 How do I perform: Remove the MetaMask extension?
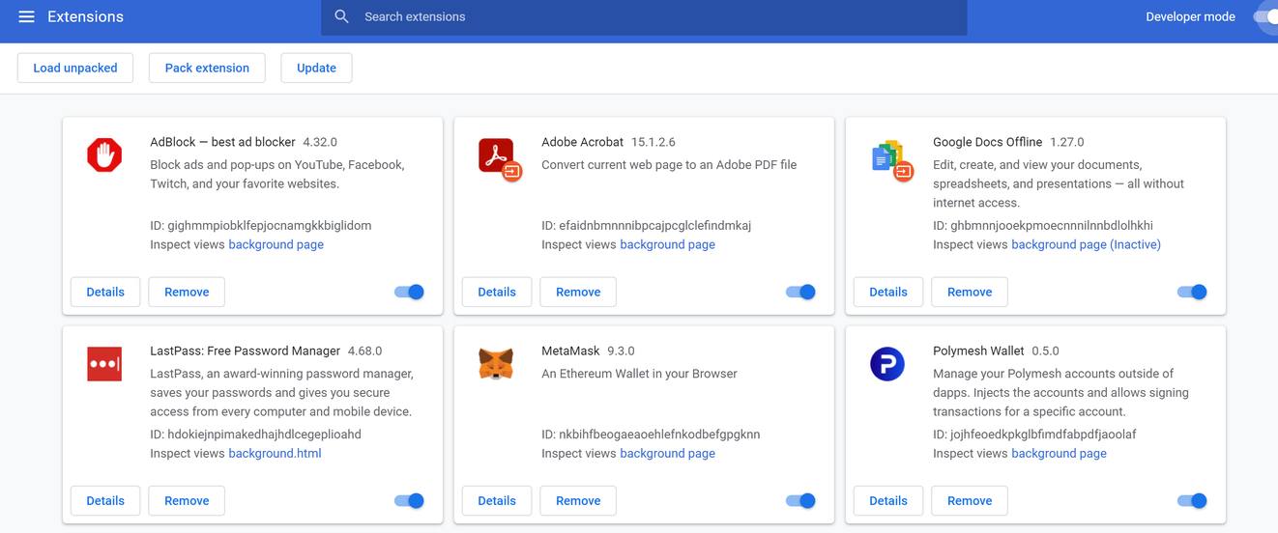click(x=578, y=500)
